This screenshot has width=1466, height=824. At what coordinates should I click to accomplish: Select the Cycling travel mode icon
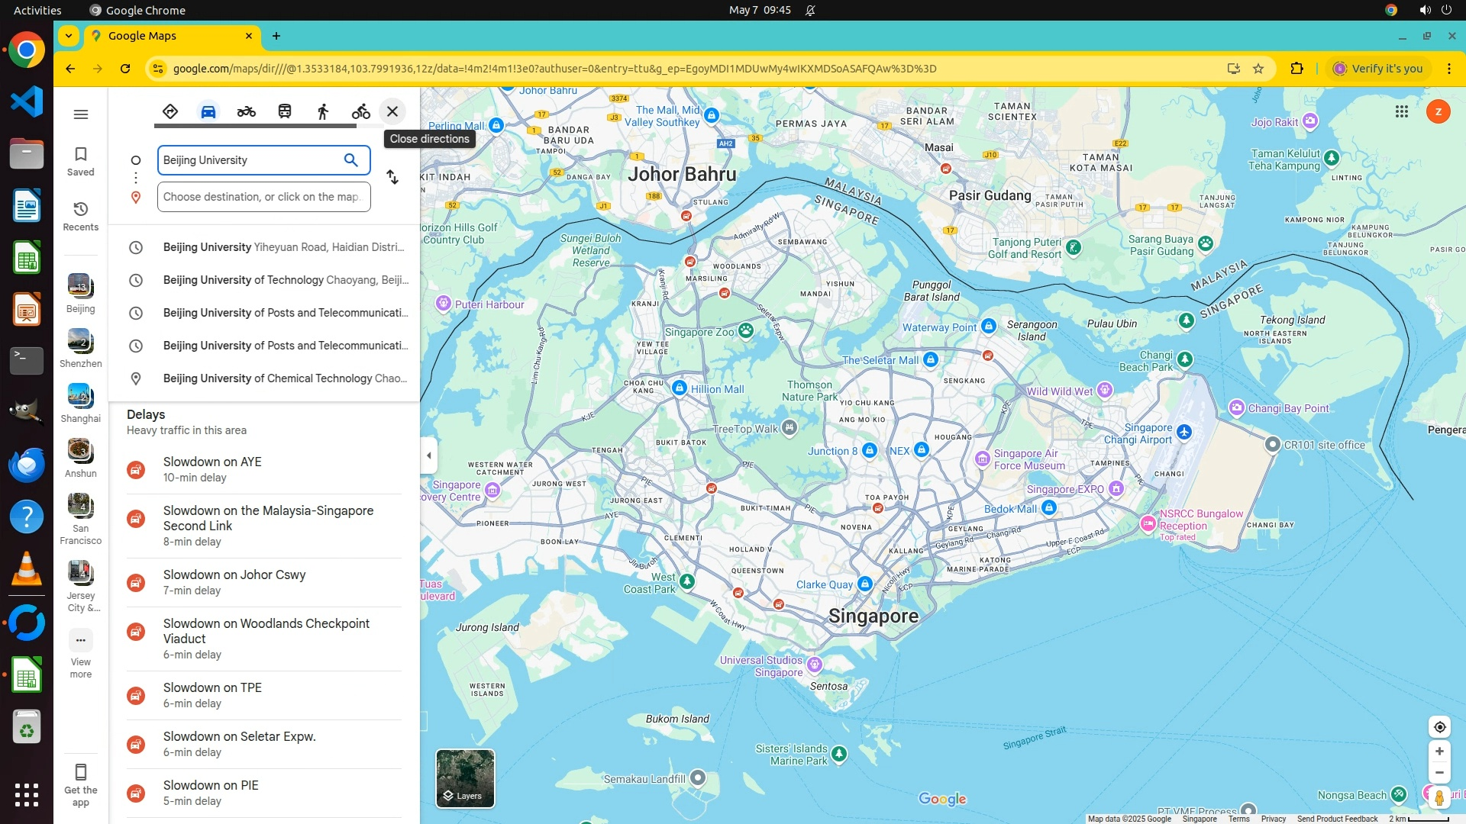pyautogui.click(x=360, y=112)
